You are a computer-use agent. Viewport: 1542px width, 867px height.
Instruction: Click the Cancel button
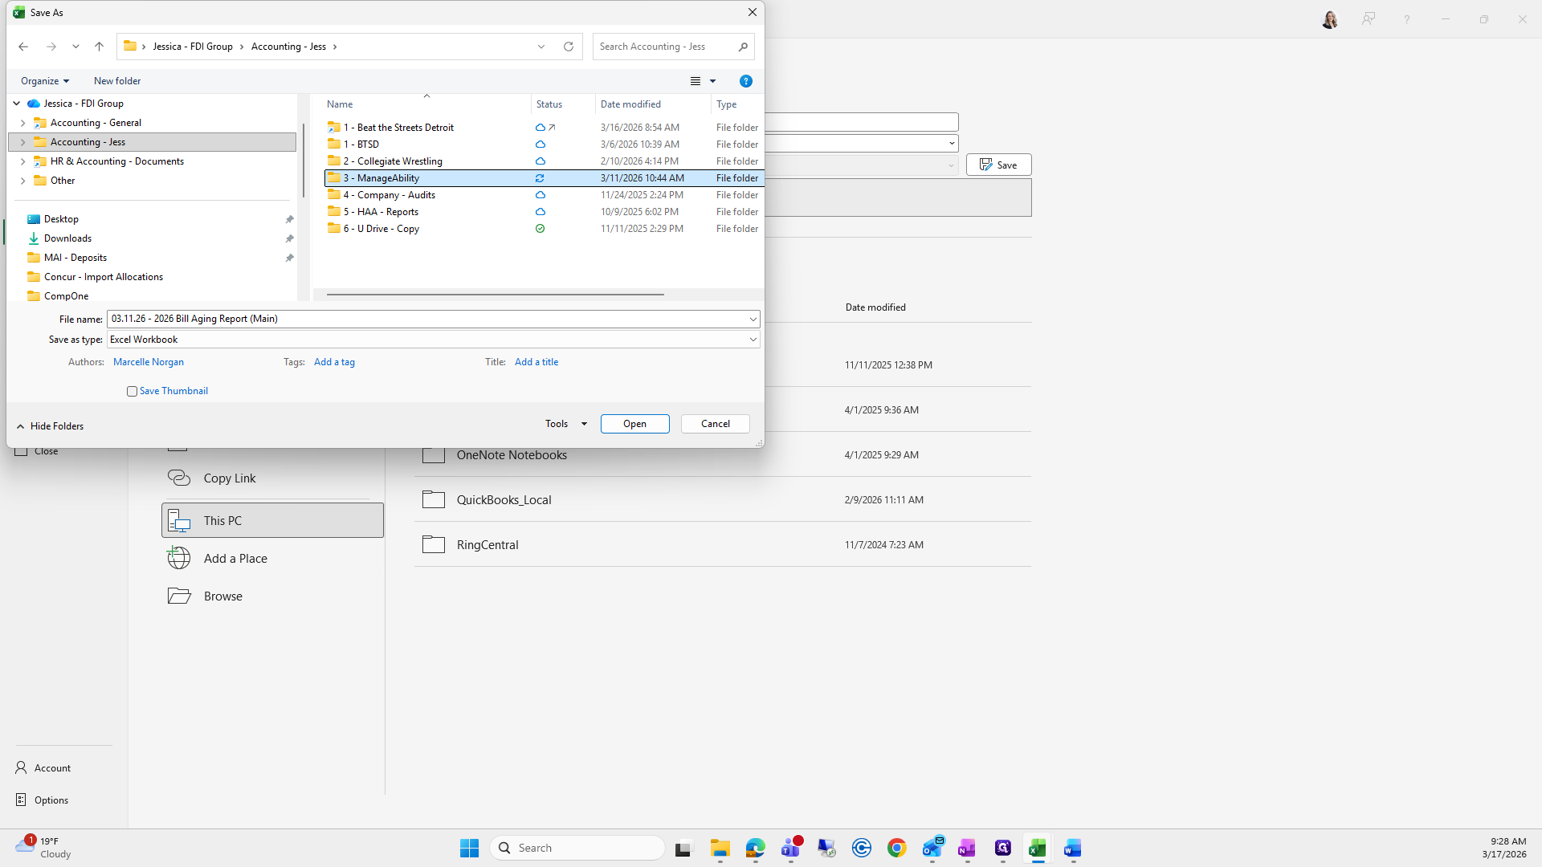[715, 424]
